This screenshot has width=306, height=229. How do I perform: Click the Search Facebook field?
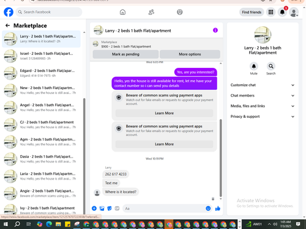point(49,12)
